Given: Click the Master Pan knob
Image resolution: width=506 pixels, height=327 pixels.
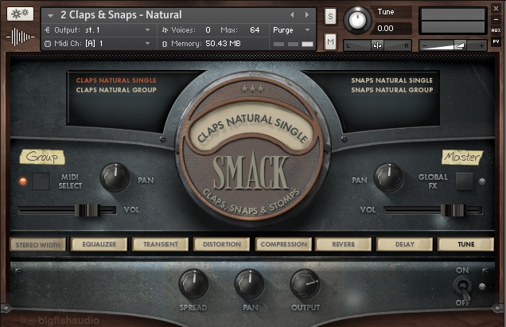Looking at the screenshot, I should point(389,177).
